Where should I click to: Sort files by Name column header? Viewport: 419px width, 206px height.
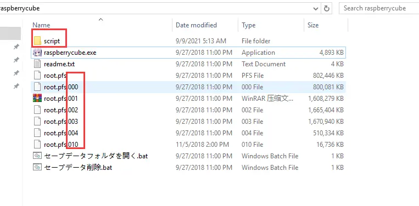point(41,25)
